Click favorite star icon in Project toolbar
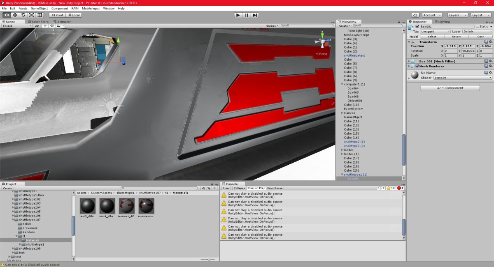 click(214, 188)
